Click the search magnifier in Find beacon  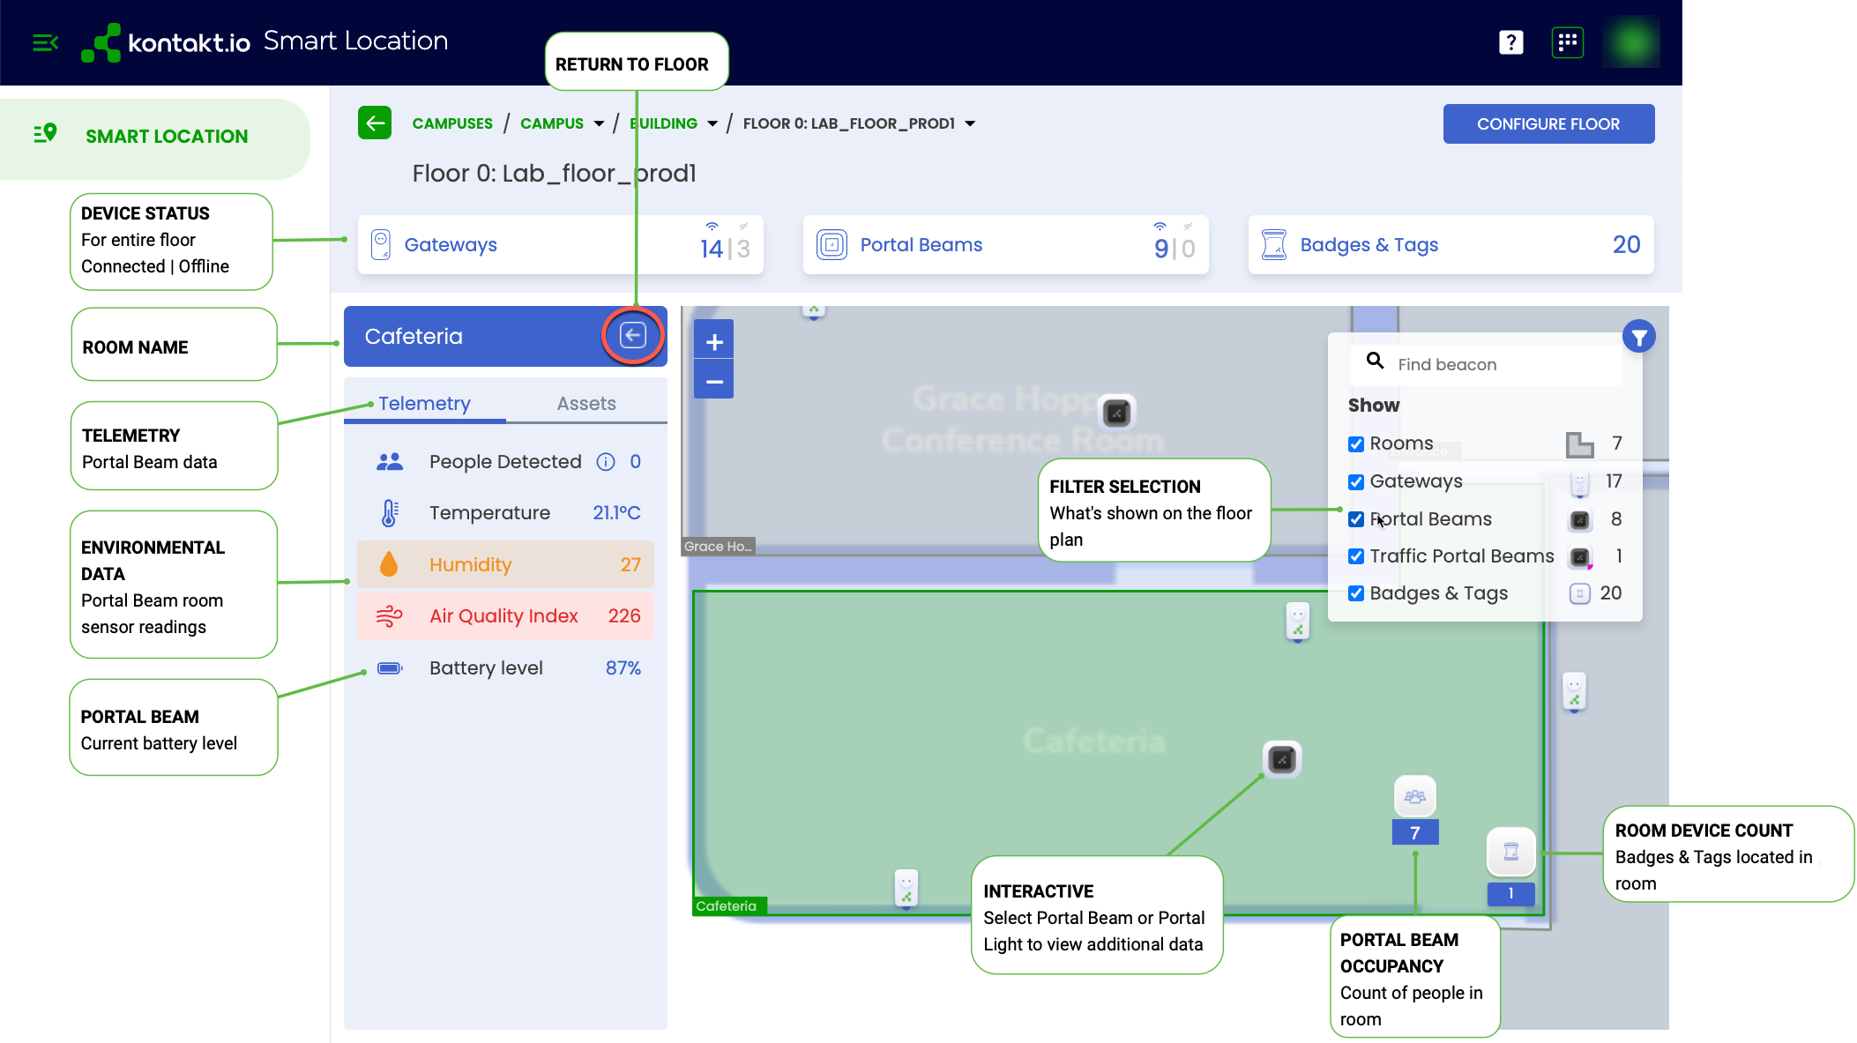point(1375,361)
